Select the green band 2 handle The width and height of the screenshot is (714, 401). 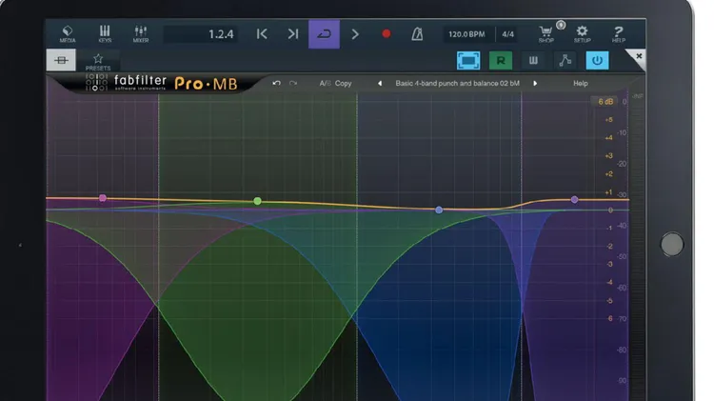coord(257,201)
